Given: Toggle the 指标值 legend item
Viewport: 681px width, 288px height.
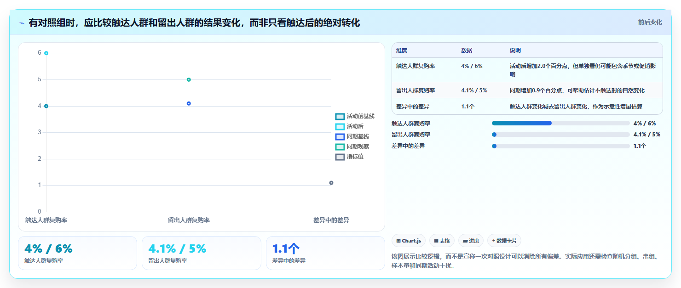Looking at the screenshot, I should [x=350, y=157].
